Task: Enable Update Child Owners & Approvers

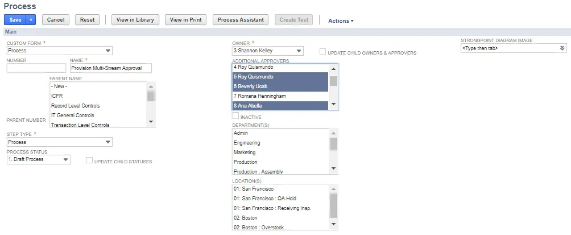Action: pyautogui.click(x=322, y=52)
